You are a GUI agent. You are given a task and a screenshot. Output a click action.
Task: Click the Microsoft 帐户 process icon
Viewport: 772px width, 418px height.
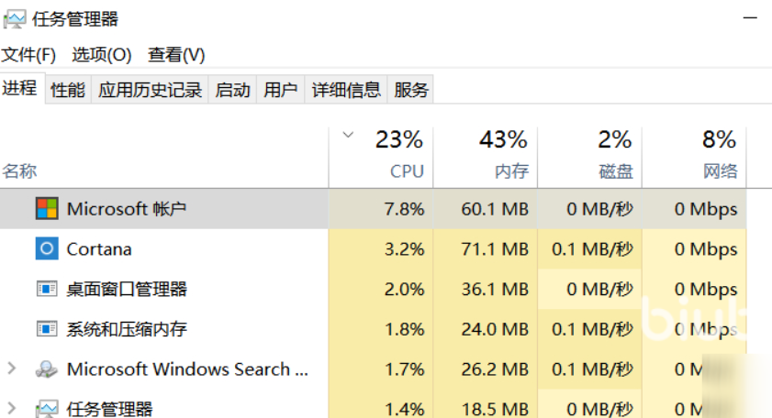[x=46, y=208]
